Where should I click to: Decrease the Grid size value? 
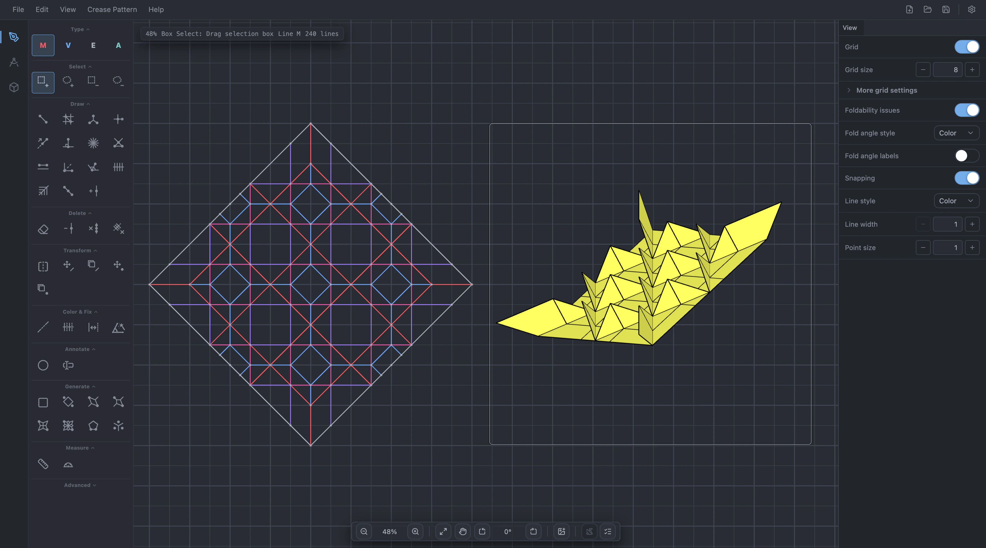tap(923, 70)
